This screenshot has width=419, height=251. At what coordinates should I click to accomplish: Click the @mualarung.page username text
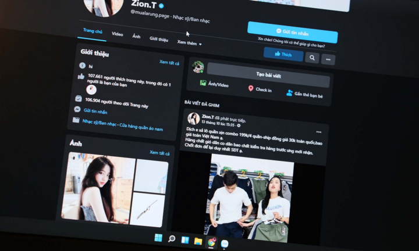(150, 14)
